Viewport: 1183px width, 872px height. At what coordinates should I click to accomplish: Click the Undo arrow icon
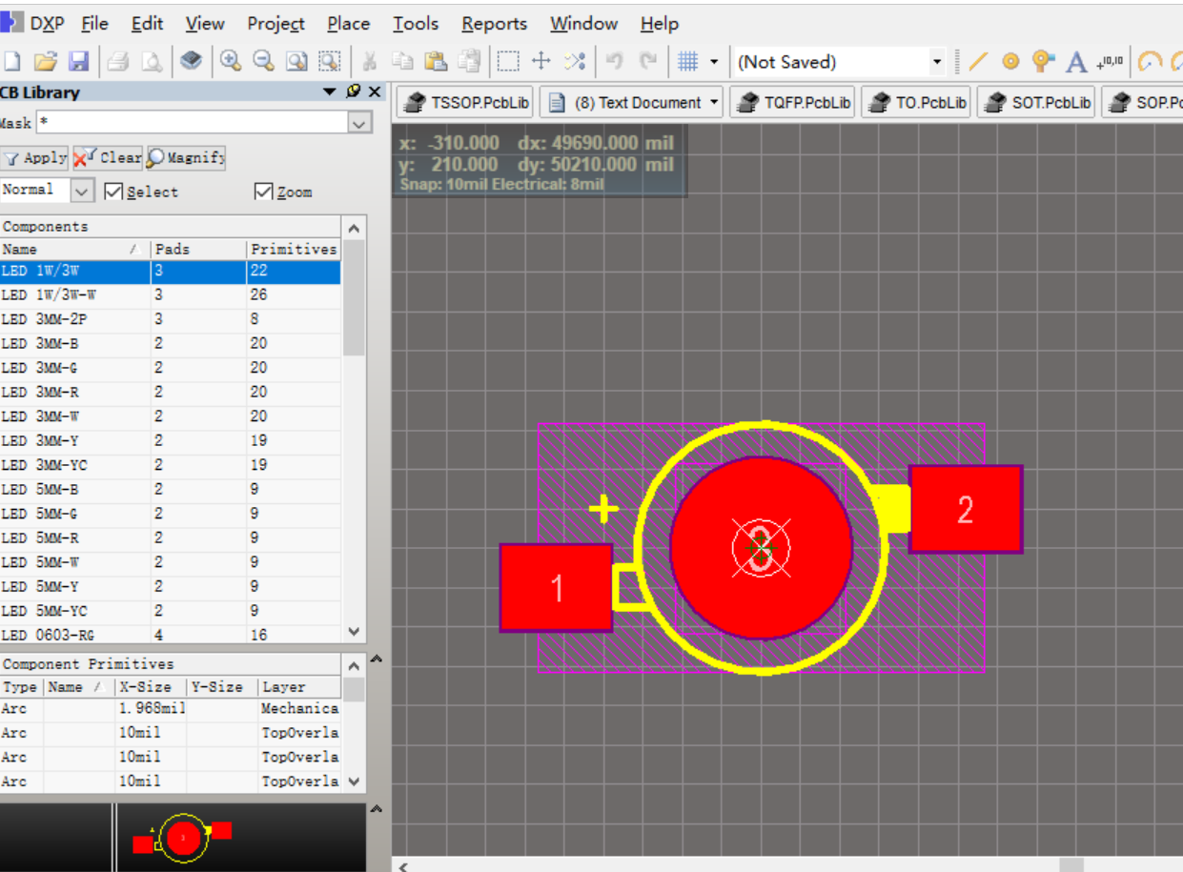coord(615,62)
